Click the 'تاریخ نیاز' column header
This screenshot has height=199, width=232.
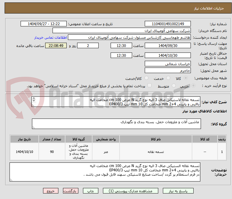click(x=24, y=139)
